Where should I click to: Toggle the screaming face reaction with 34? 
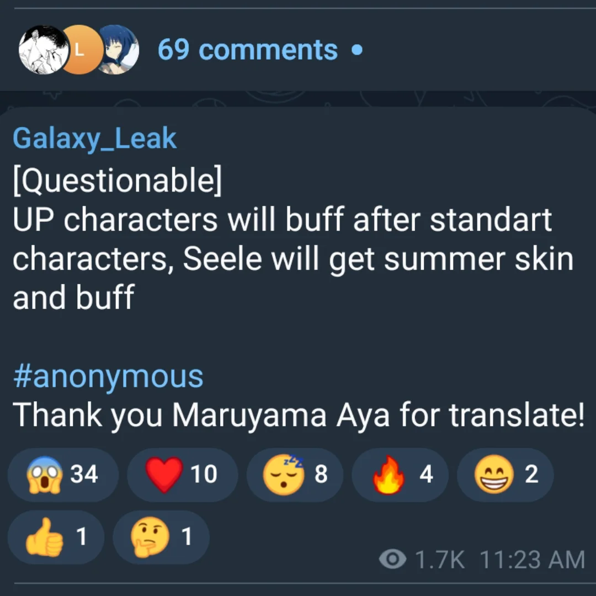tap(63, 475)
